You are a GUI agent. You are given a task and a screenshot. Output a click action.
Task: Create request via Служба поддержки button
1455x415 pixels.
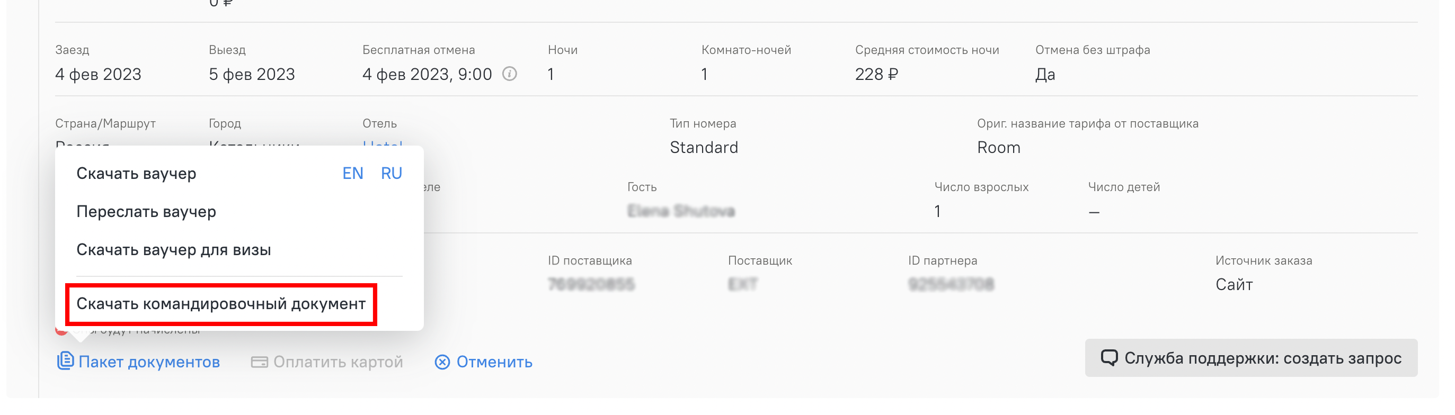[1250, 358]
